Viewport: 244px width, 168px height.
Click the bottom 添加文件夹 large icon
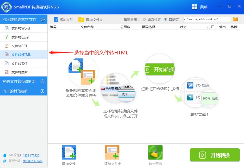tap(112, 152)
